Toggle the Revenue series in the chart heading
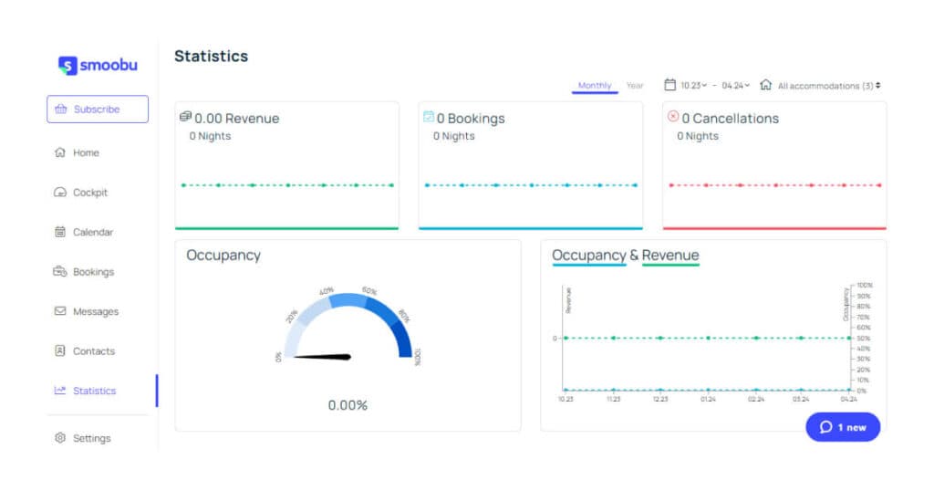Image resolution: width=934 pixels, height=491 pixels. pos(670,256)
